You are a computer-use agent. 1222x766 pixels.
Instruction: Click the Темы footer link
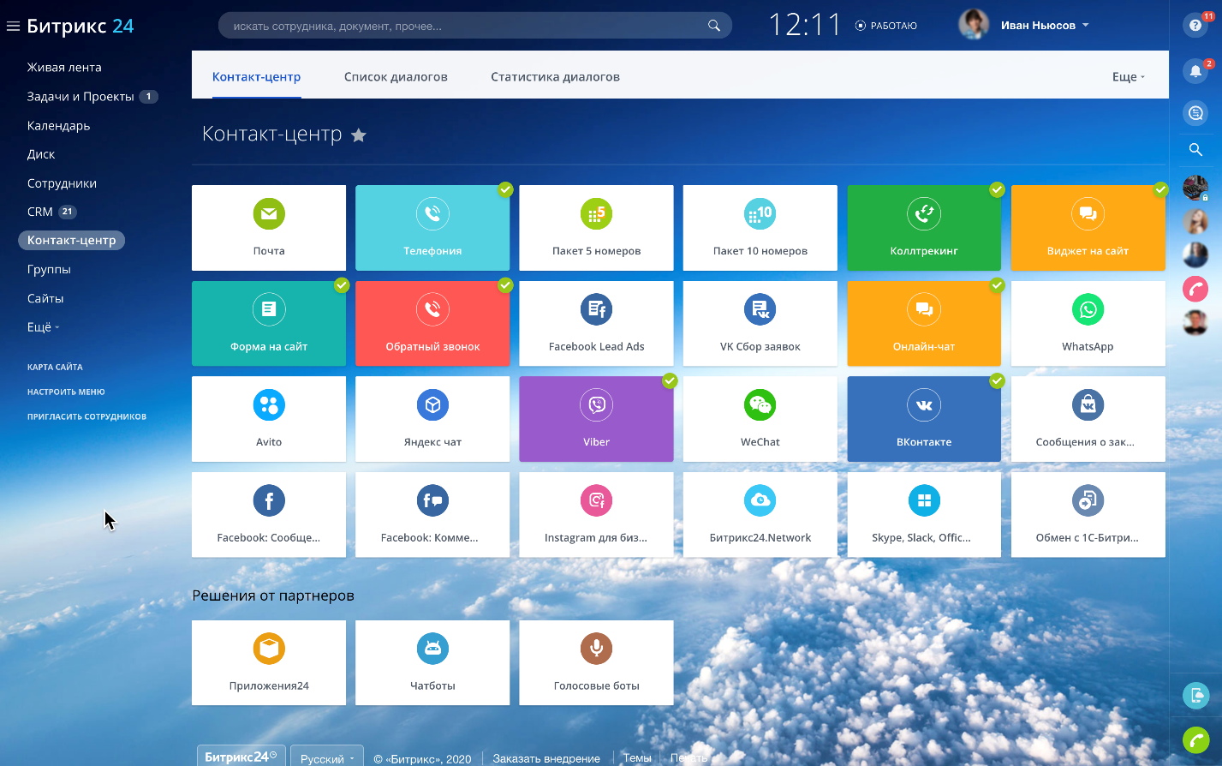point(637,758)
